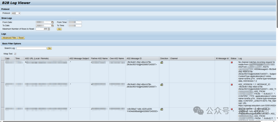278x122 pixels.
Task: Click red status icon of the c8c58ba7 row
Action: click(232, 109)
